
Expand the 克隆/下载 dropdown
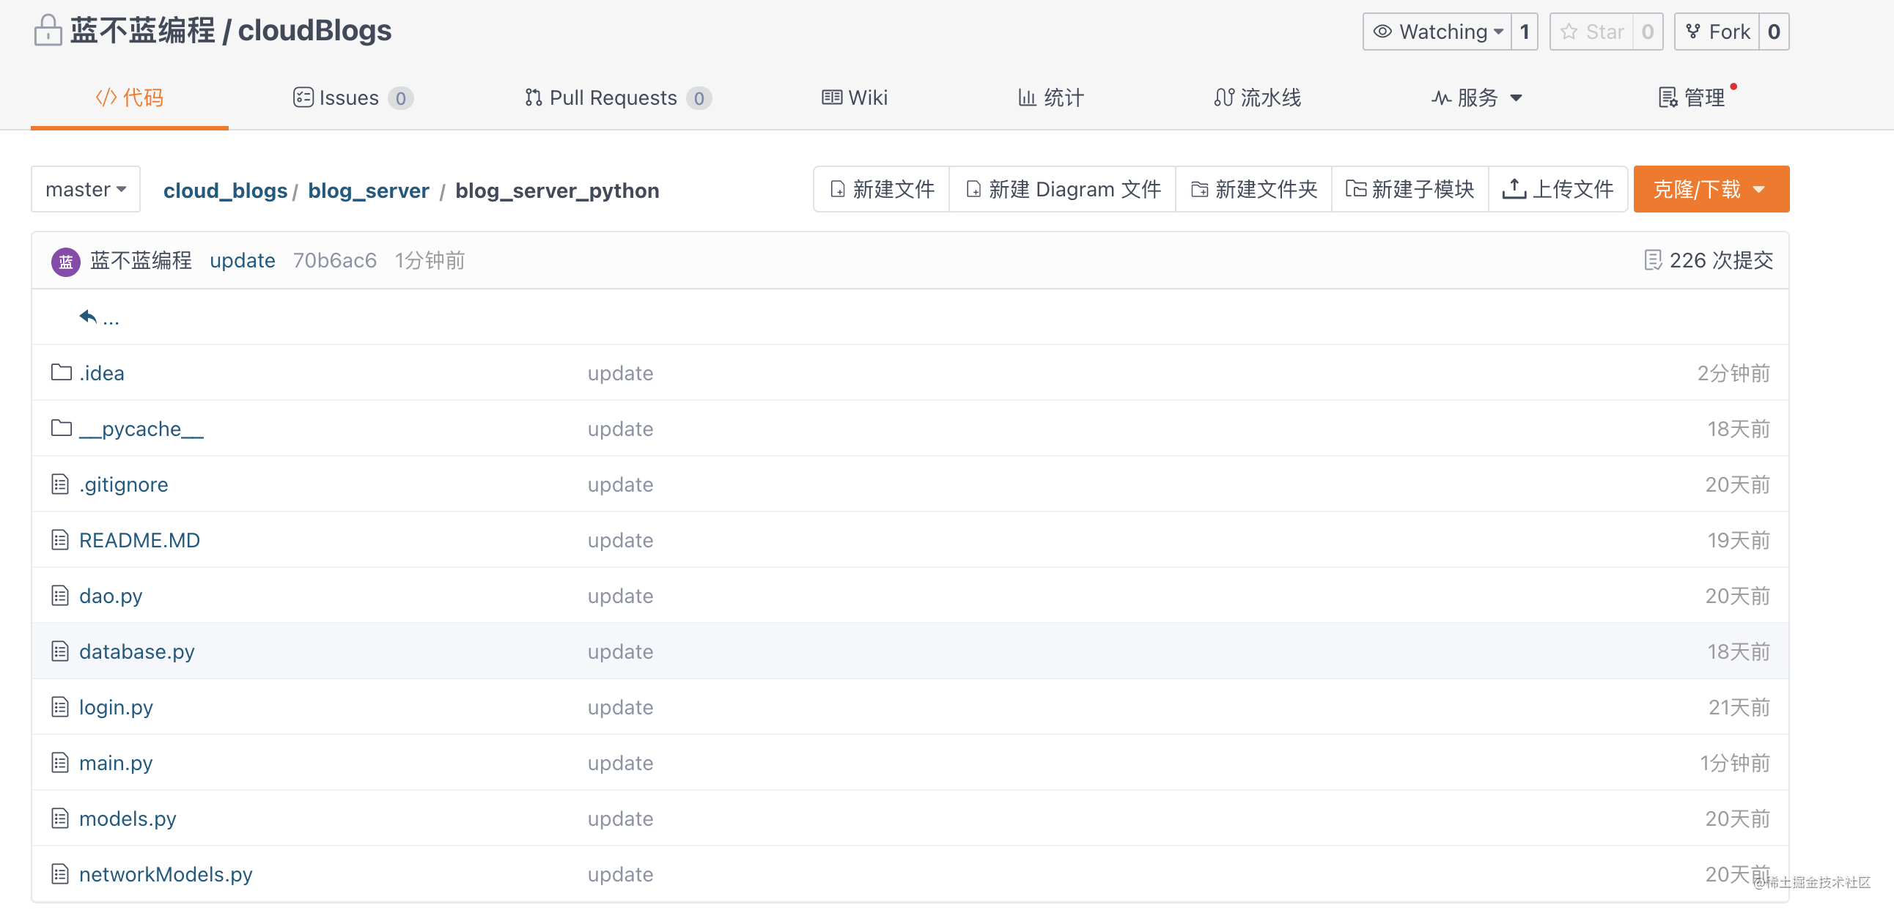point(1710,190)
